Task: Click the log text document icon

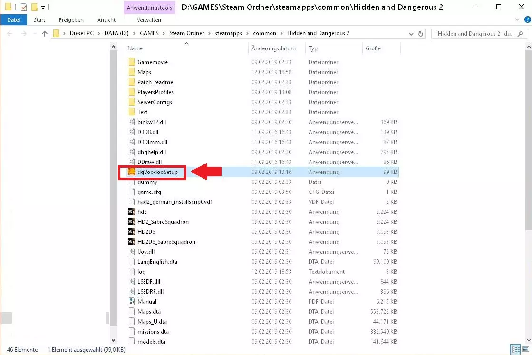Action: (132, 271)
